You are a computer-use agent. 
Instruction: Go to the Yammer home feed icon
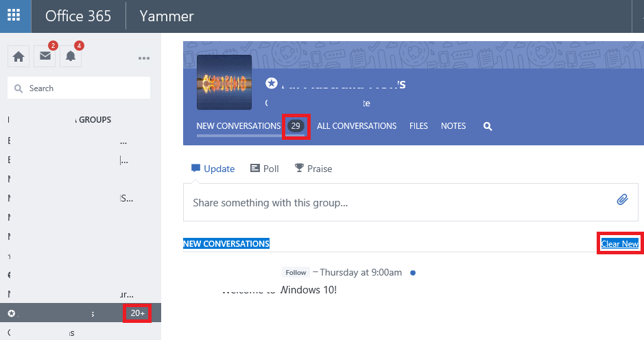tap(19, 56)
